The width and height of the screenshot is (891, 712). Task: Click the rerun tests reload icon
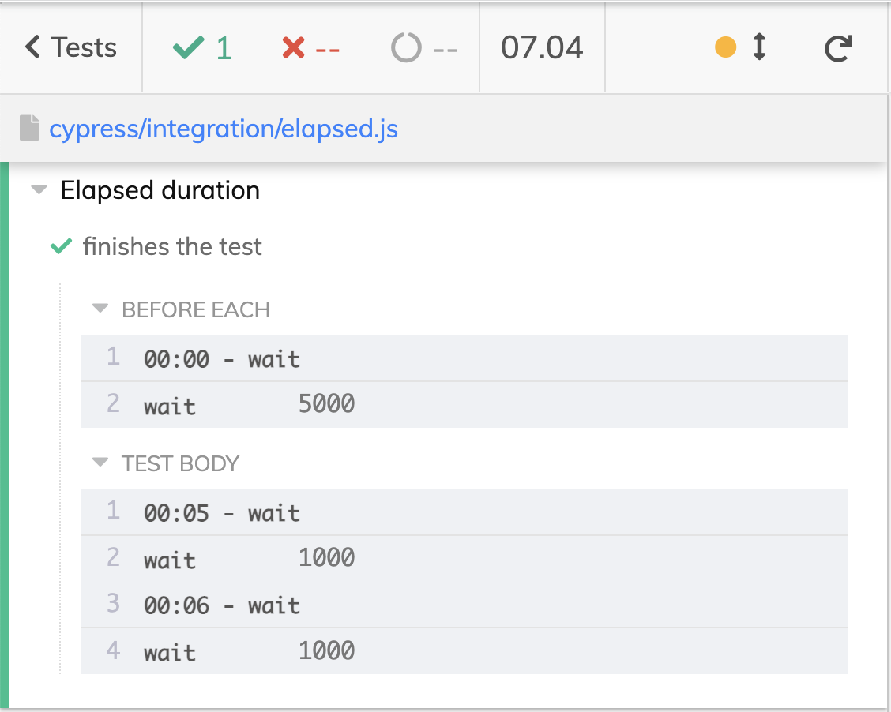point(837,48)
